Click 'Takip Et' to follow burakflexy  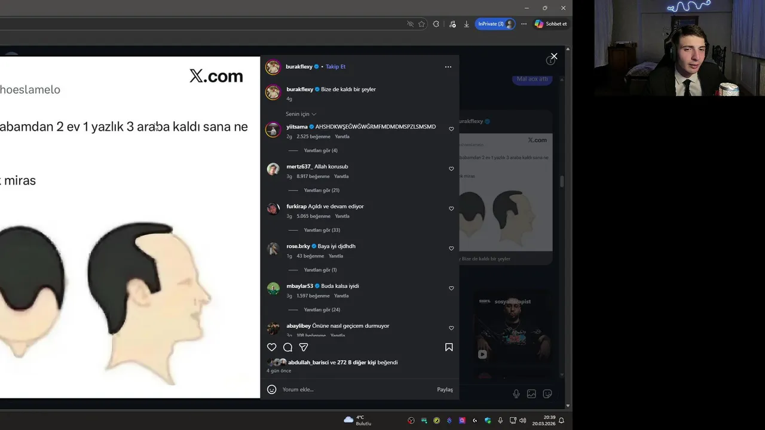click(335, 67)
